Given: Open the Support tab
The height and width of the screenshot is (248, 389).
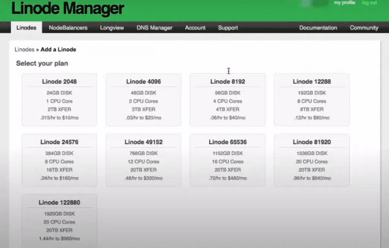Looking at the screenshot, I should pyautogui.click(x=228, y=28).
